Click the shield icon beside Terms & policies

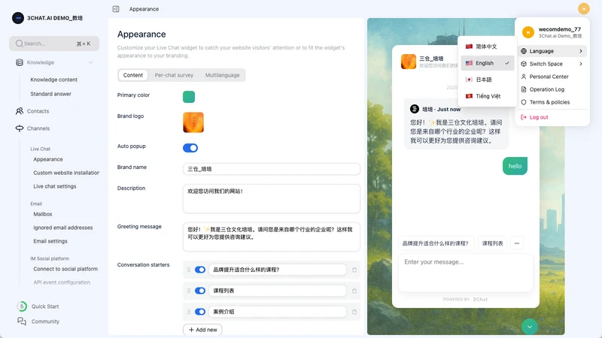(x=524, y=102)
